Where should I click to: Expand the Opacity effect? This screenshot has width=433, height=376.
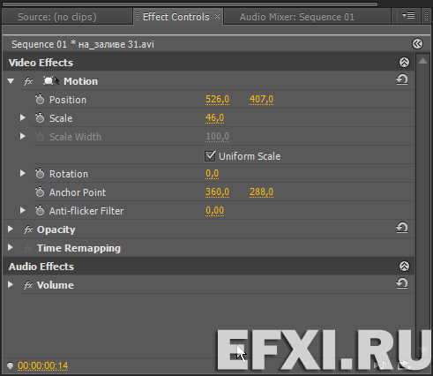[11, 229]
